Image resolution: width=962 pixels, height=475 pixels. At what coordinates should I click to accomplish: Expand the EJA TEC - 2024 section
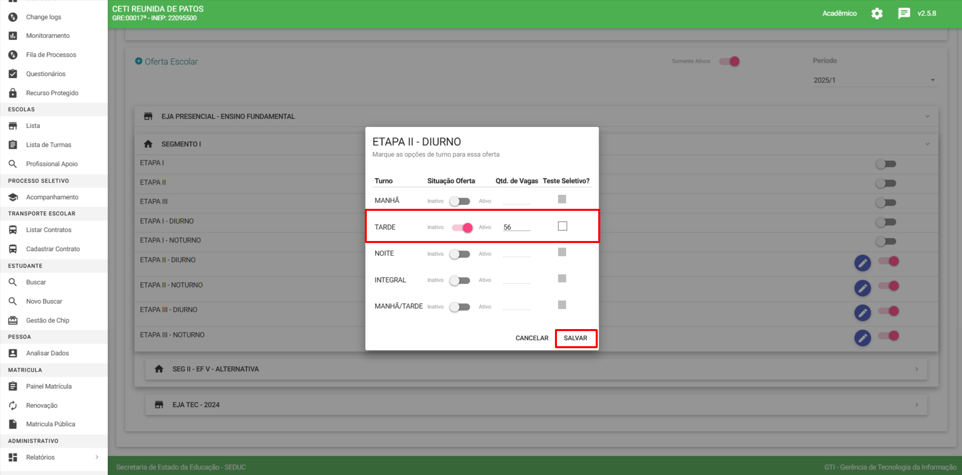tap(536, 405)
